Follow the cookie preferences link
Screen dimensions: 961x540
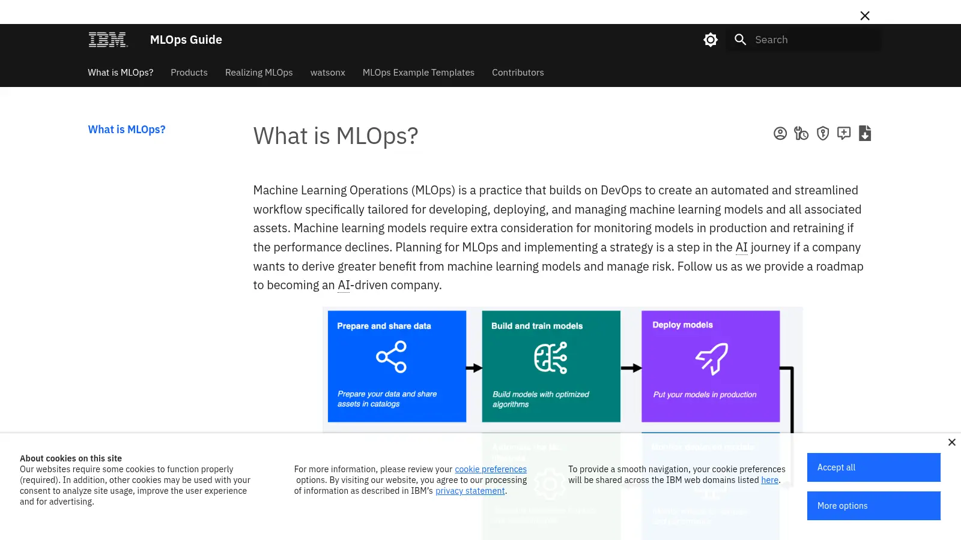[491, 469]
